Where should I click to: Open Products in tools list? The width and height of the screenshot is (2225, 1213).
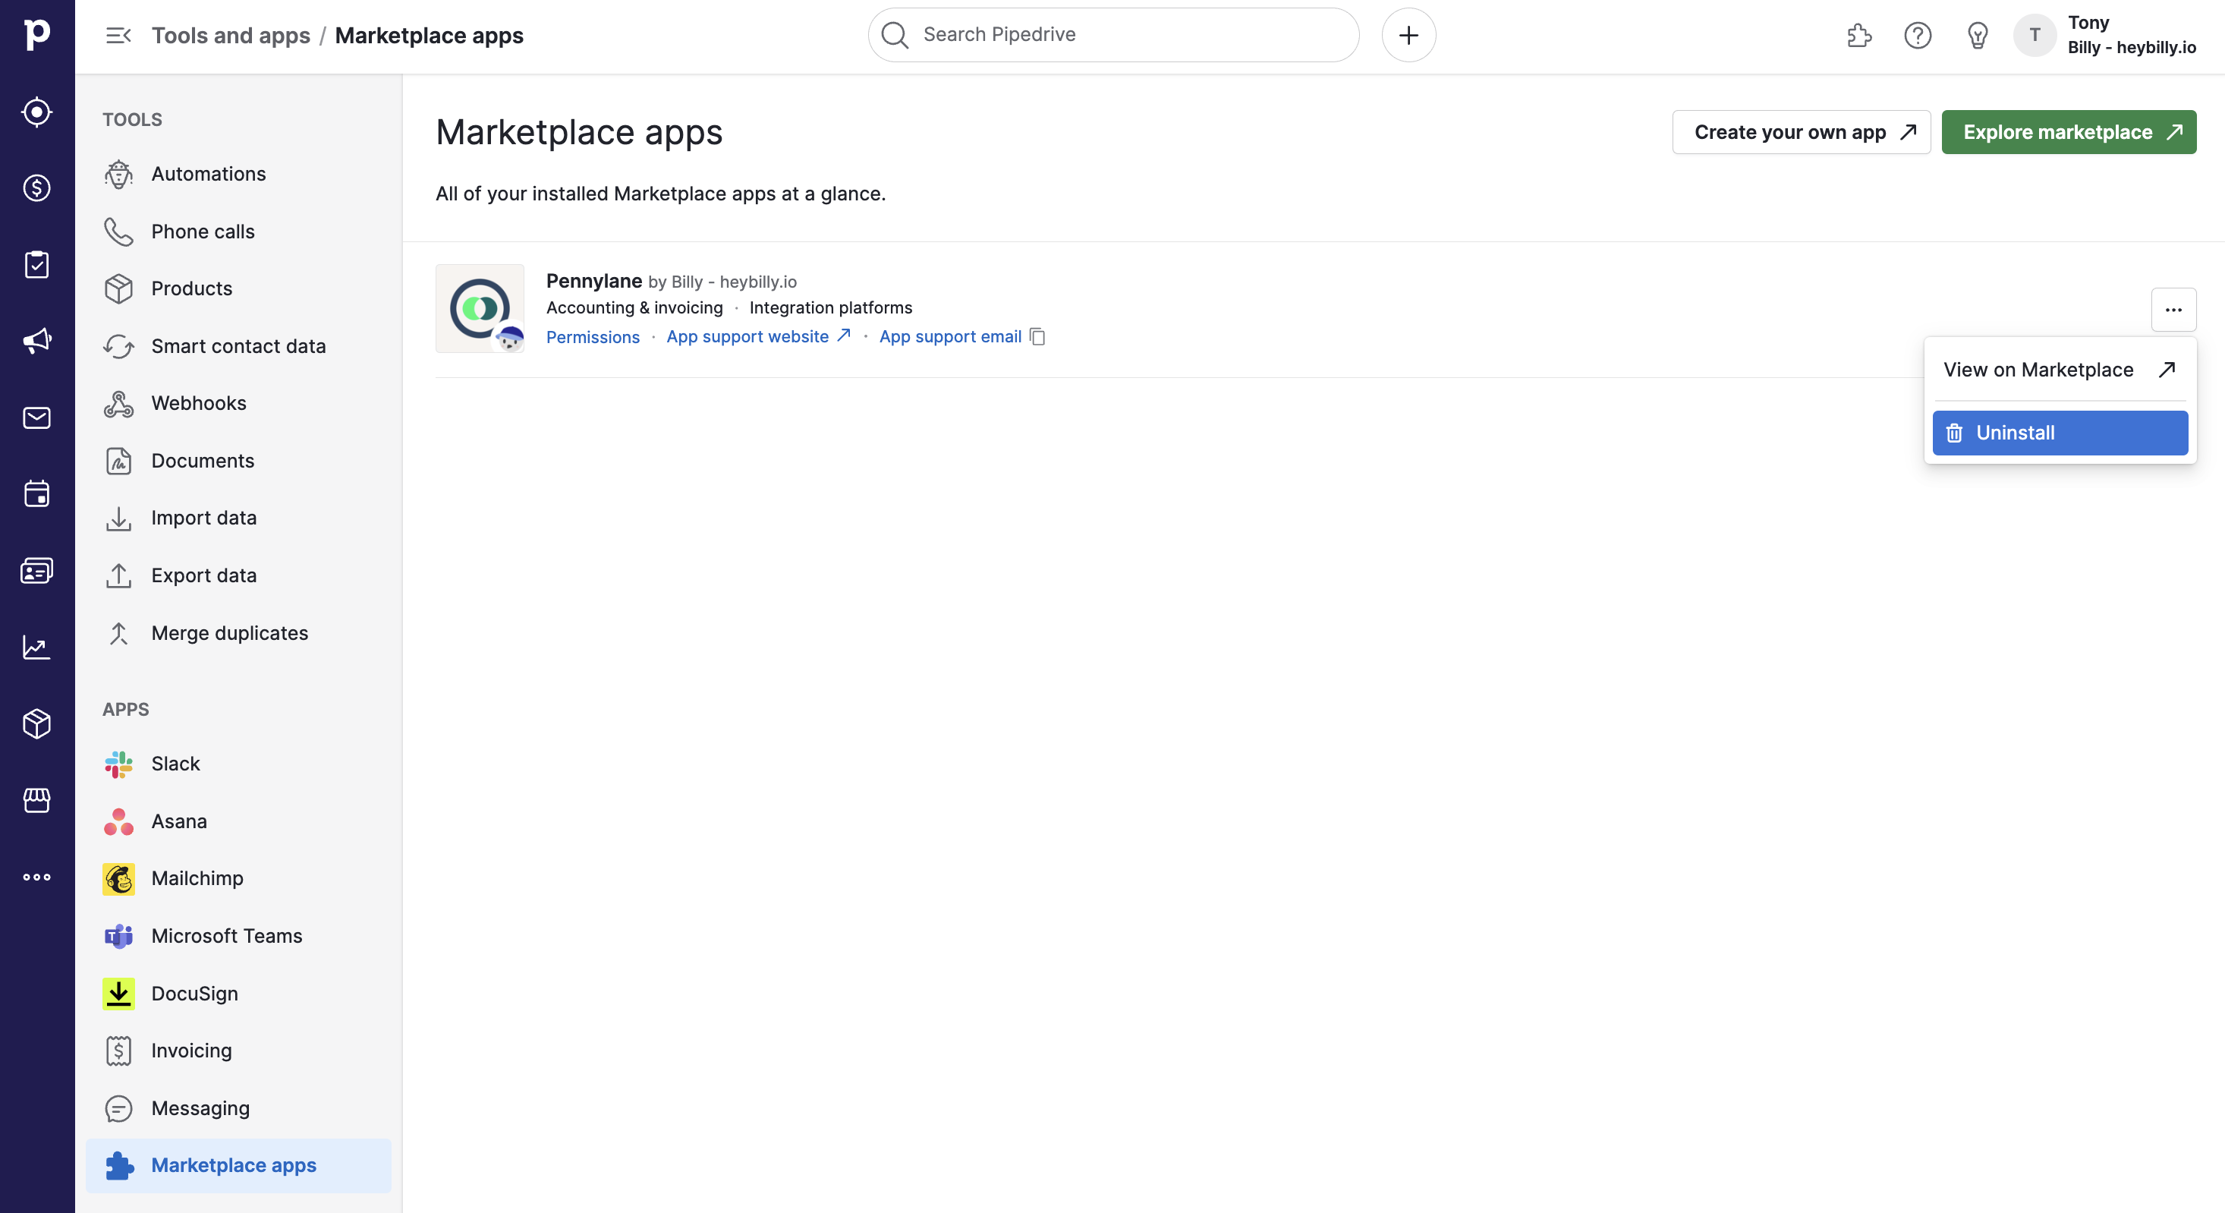[238, 288]
